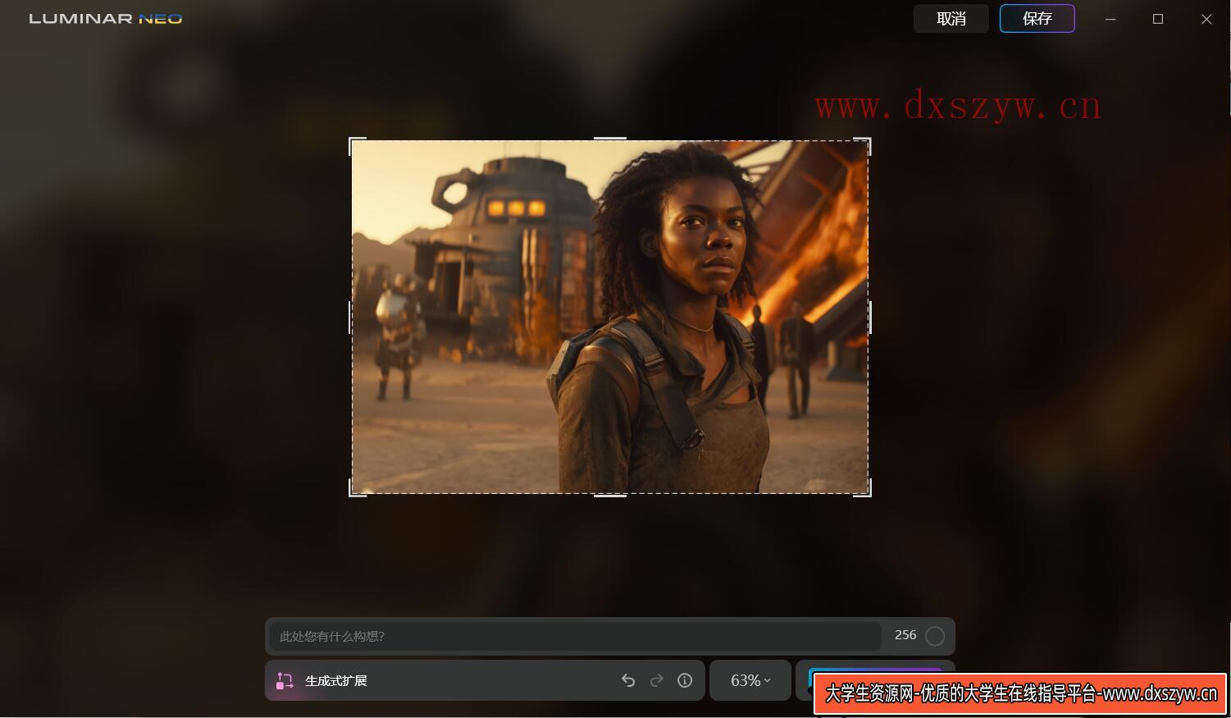This screenshot has width=1231, height=718.
Task: Click the top-center crop edge handle
Action: pyautogui.click(x=609, y=139)
